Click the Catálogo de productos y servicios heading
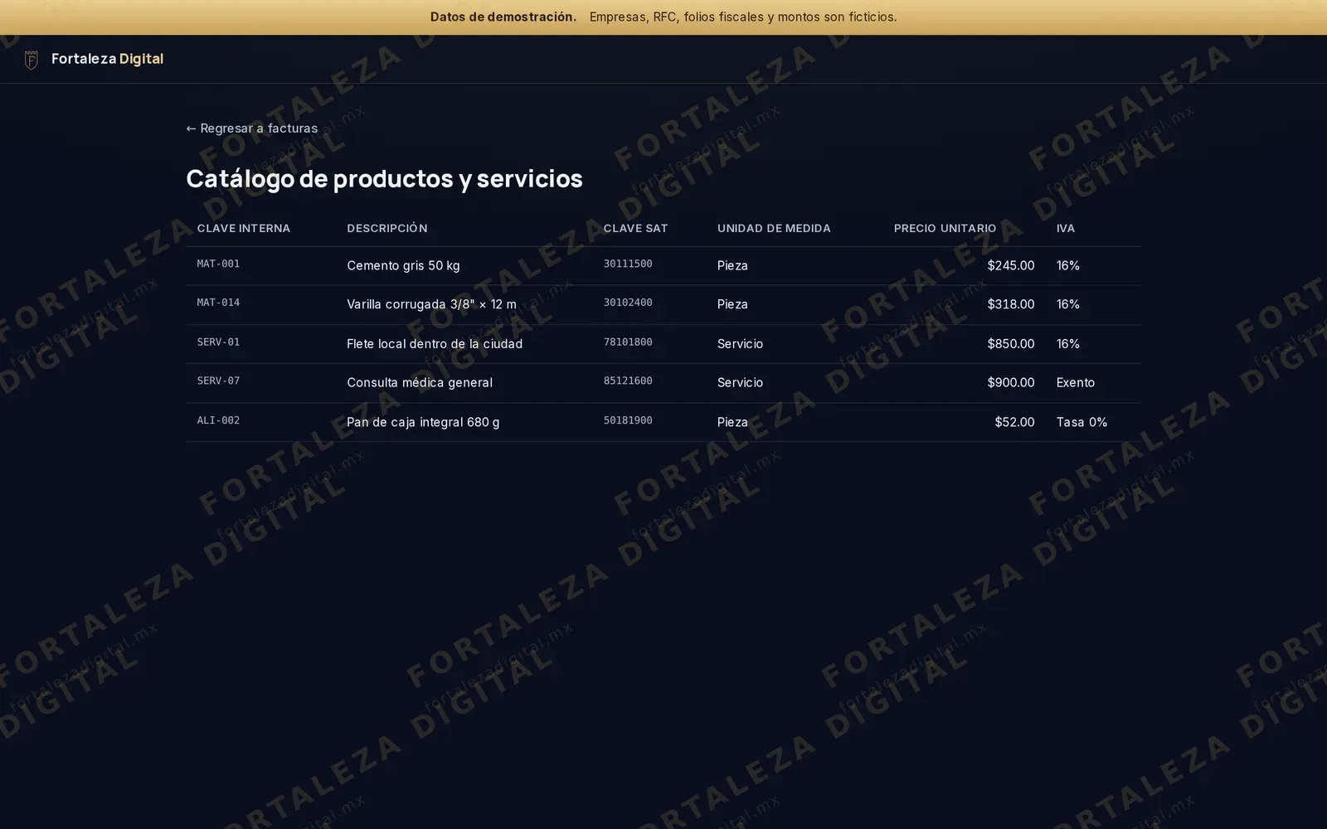1327x829 pixels. click(x=384, y=178)
